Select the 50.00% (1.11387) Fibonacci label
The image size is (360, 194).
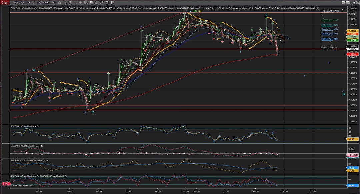click(329, 29)
